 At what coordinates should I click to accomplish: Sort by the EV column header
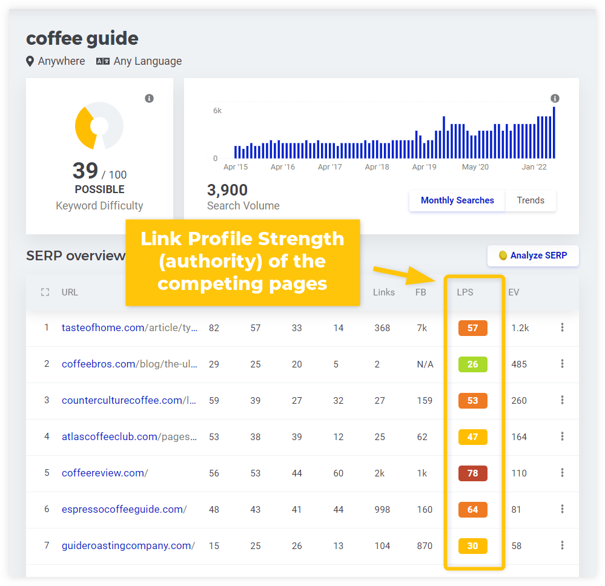click(x=514, y=292)
